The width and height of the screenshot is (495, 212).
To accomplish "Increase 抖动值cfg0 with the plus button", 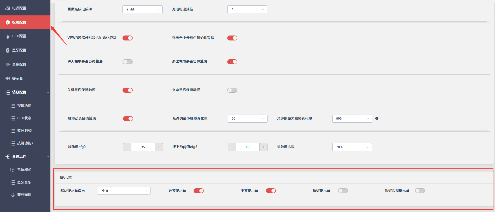I will 159,147.
